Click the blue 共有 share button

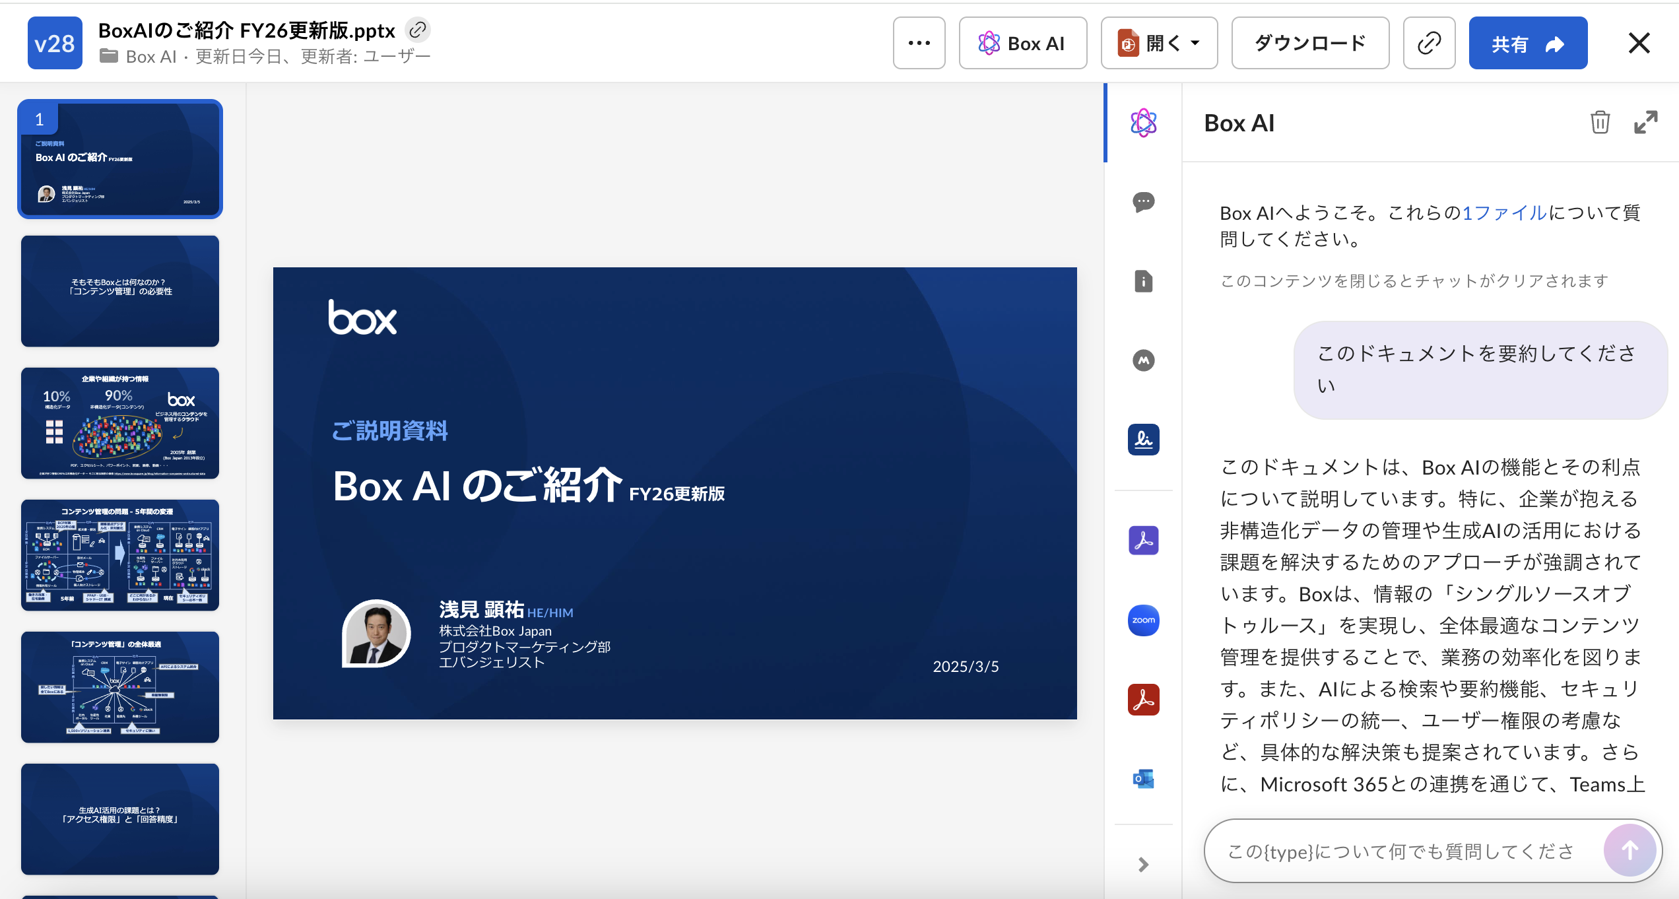(x=1528, y=43)
